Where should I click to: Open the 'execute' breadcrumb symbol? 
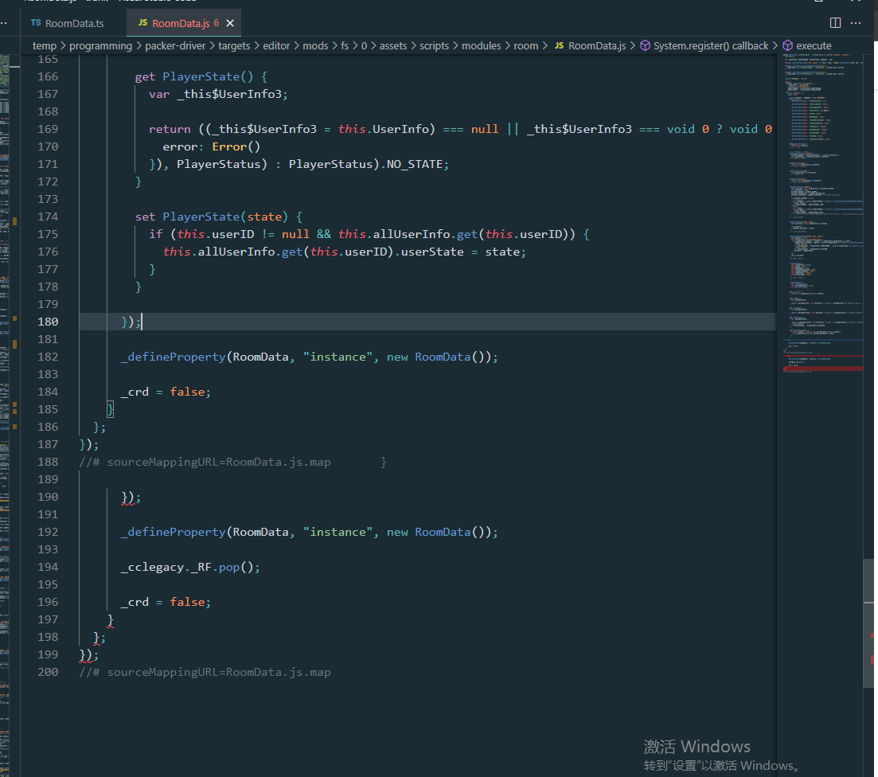(814, 45)
